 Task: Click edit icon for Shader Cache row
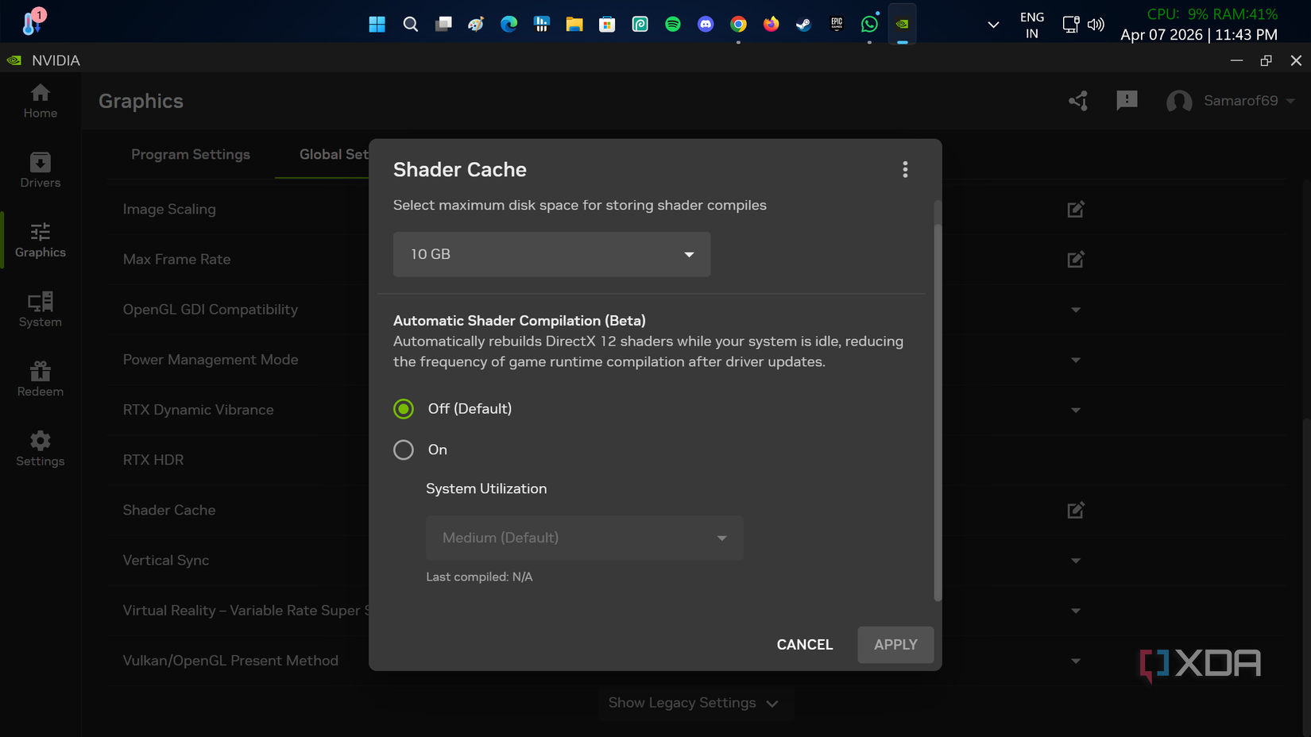point(1076,511)
